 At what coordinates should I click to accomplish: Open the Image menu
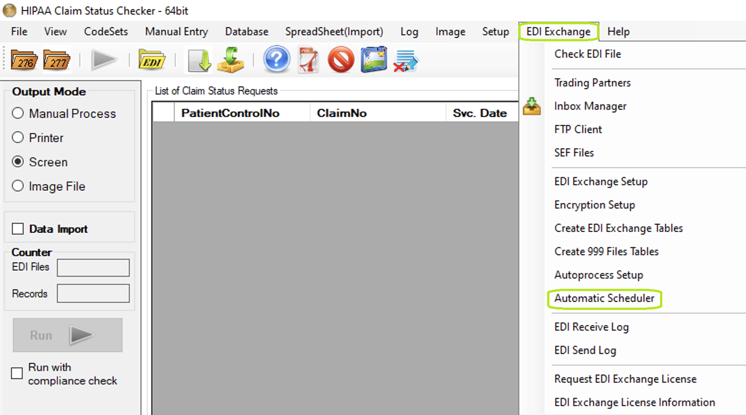pos(450,31)
